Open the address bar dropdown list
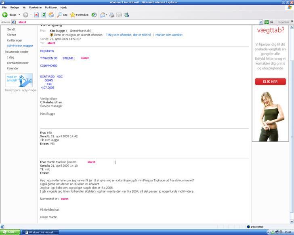The height and width of the screenshot is (235, 294). pyautogui.click(x=261, y=22)
